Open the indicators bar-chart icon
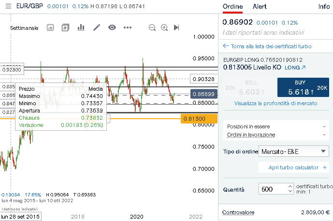333x221 pixels. [81, 28]
